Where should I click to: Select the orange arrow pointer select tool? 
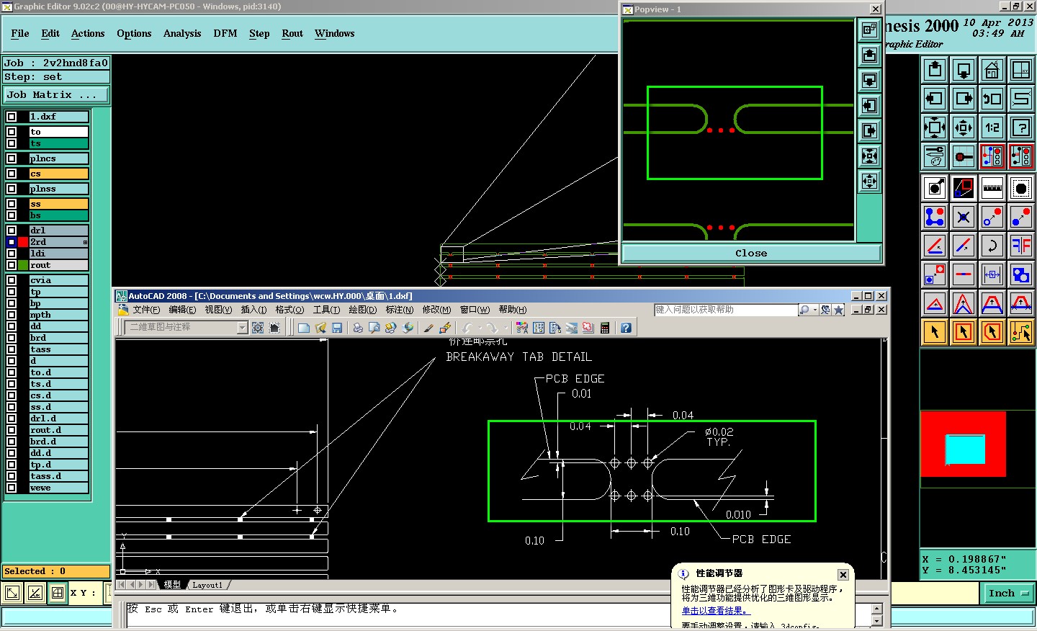935,332
